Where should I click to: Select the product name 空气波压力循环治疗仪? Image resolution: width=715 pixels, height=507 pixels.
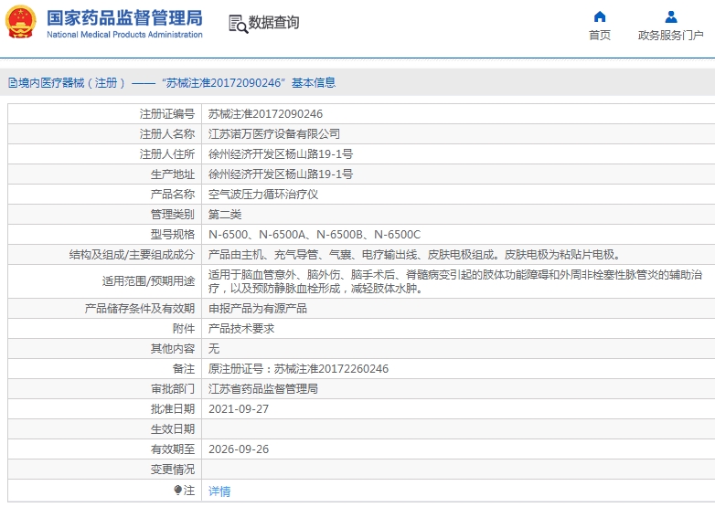coord(263,194)
